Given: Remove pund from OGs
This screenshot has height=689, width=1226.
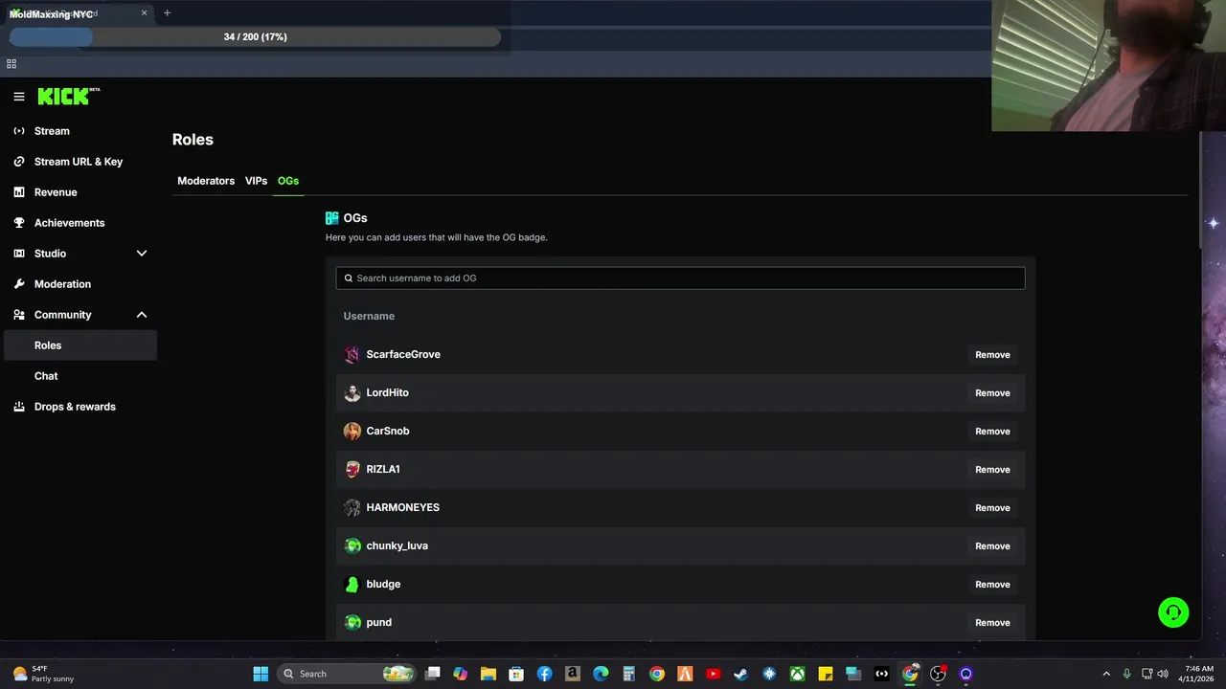Looking at the screenshot, I should pos(992,623).
